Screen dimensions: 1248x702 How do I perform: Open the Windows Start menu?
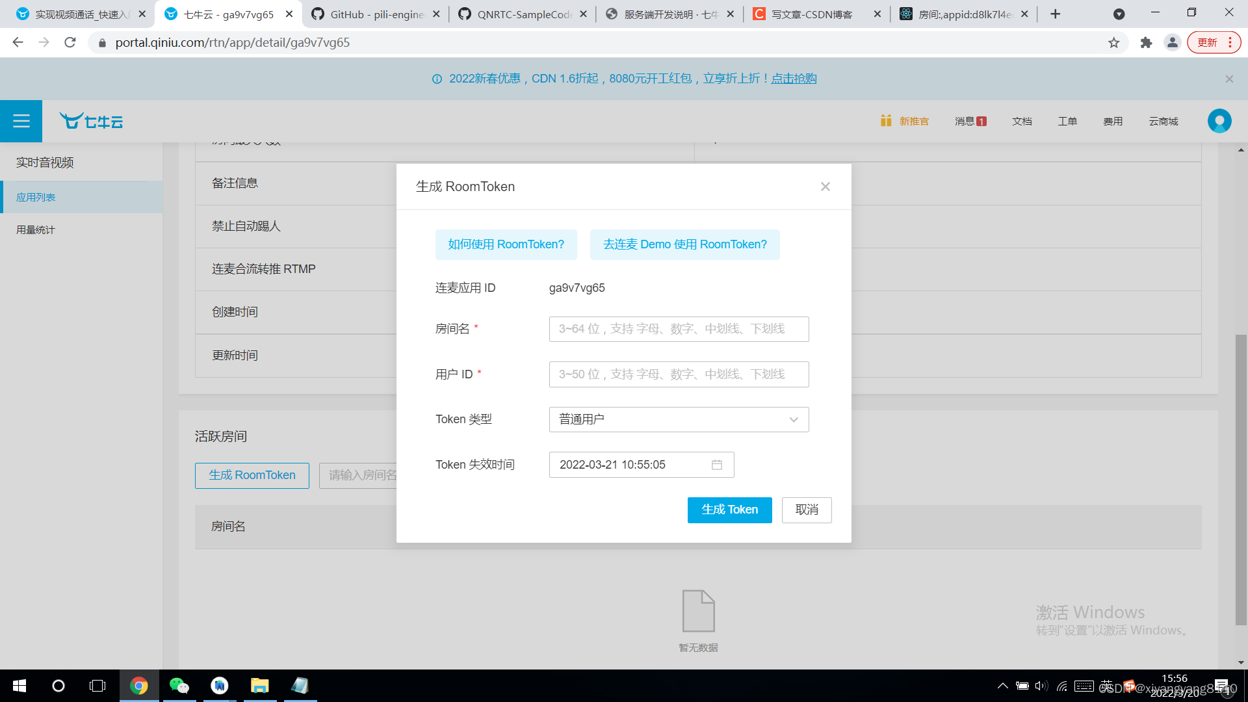pyautogui.click(x=19, y=686)
